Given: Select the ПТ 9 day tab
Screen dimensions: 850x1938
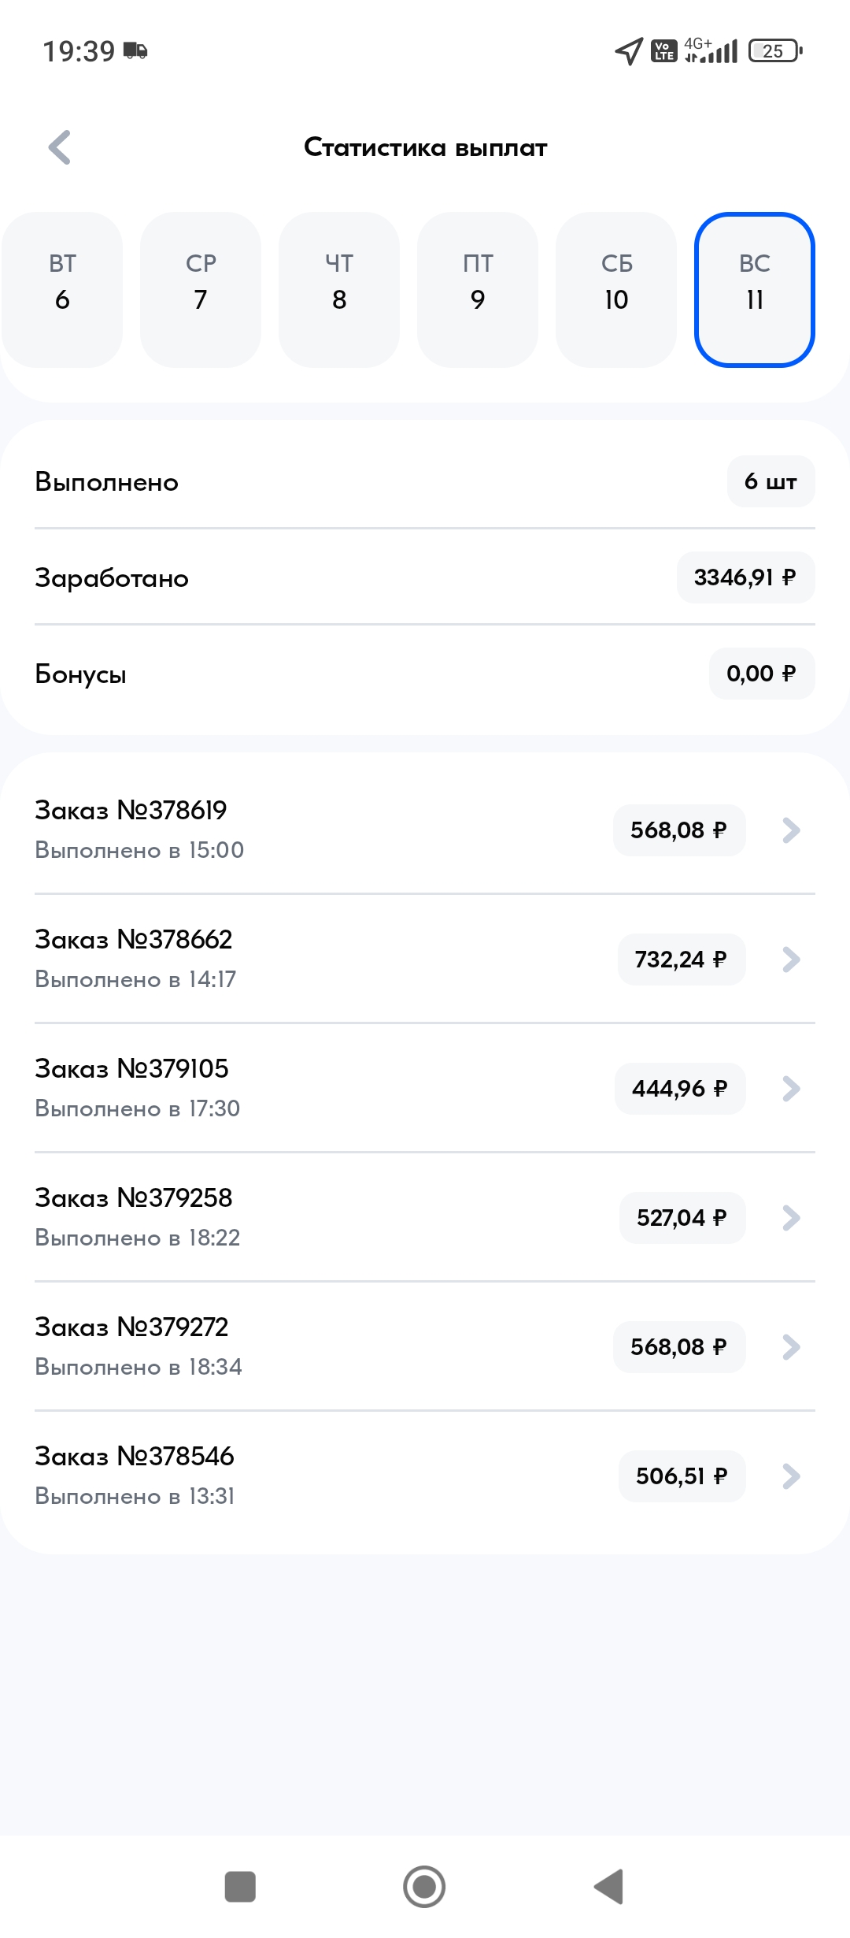Looking at the screenshot, I should click(478, 289).
